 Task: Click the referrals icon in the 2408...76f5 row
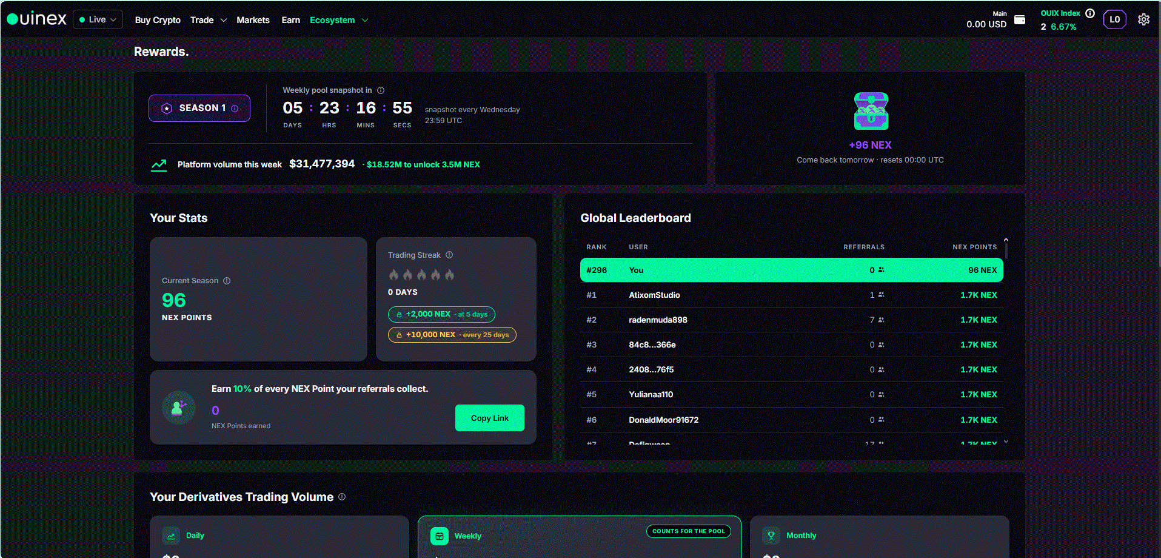point(882,369)
